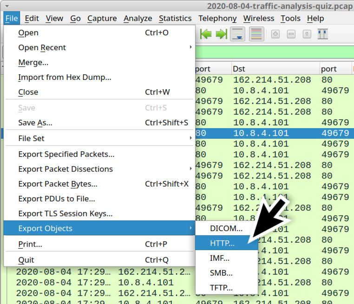
Task: Select Export TLS Session Keys...
Action: (x=99, y=213)
